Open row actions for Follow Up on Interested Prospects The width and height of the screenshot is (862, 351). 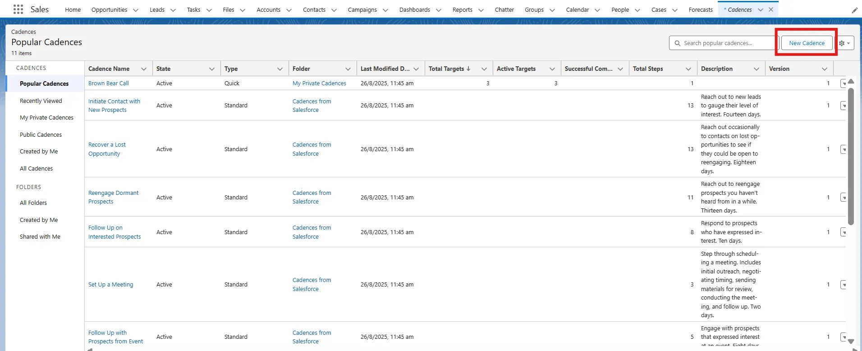pyautogui.click(x=844, y=232)
